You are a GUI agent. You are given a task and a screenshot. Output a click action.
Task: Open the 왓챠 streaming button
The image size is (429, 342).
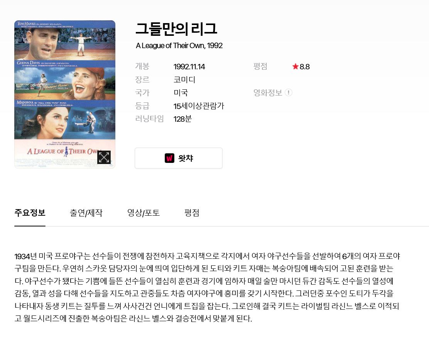[179, 158]
